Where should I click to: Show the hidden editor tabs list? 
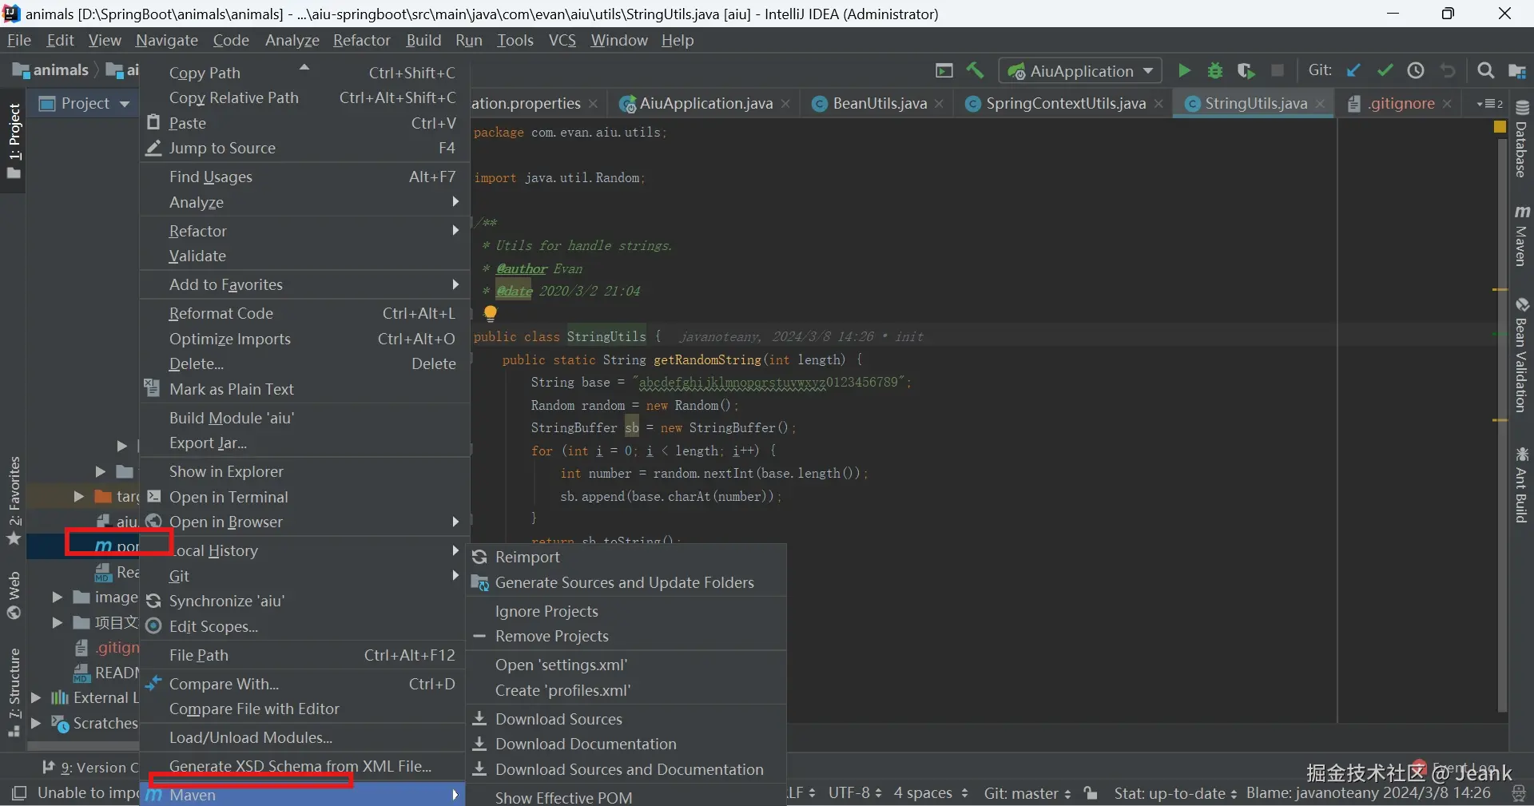tap(1490, 104)
